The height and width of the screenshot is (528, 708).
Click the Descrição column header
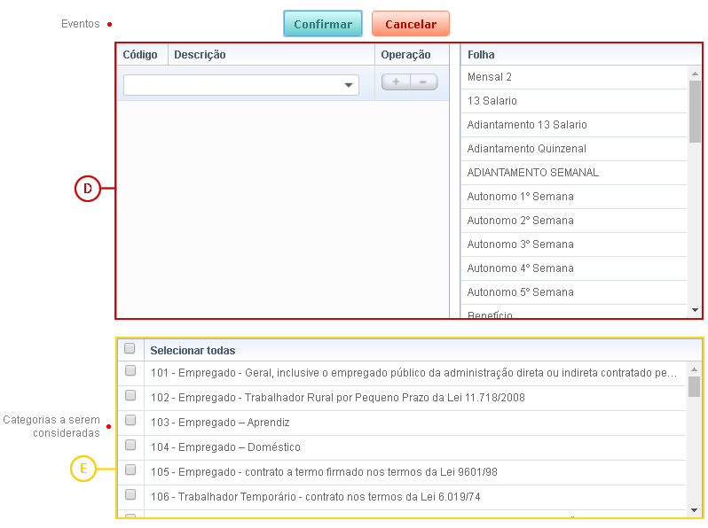271,55
